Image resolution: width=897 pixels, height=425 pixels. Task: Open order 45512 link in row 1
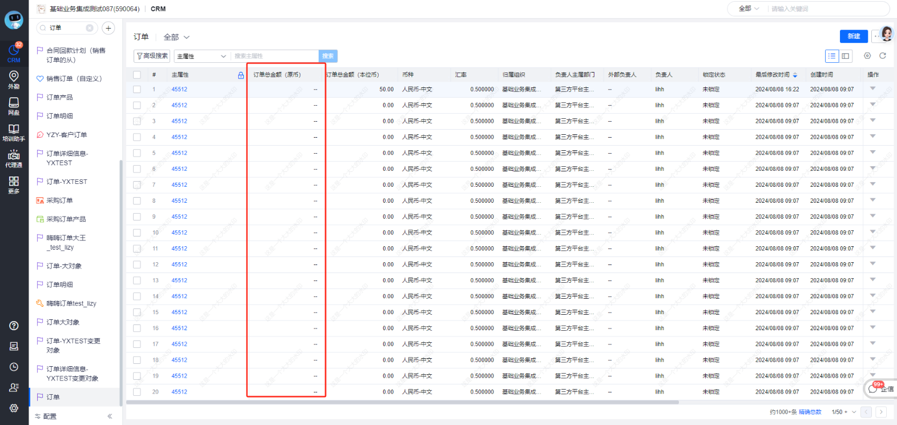click(179, 90)
